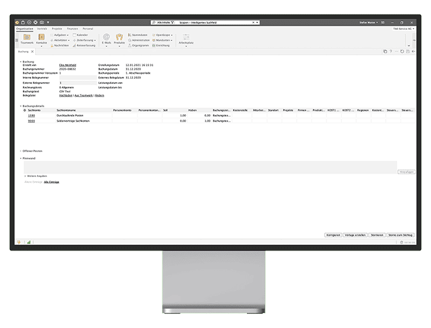Screen dimensions: 431x328
Task: Click the home icon in title bar
Action: click(x=23, y=22)
